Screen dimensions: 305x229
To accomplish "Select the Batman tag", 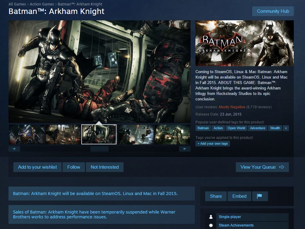I will click(203, 128).
